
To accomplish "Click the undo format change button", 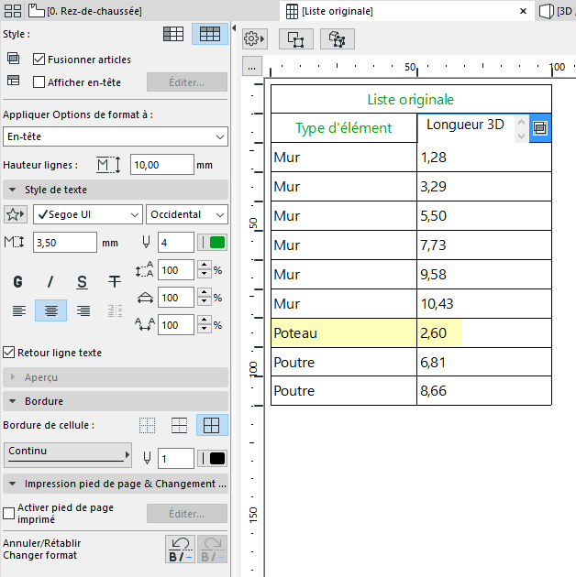I will (x=180, y=549).
